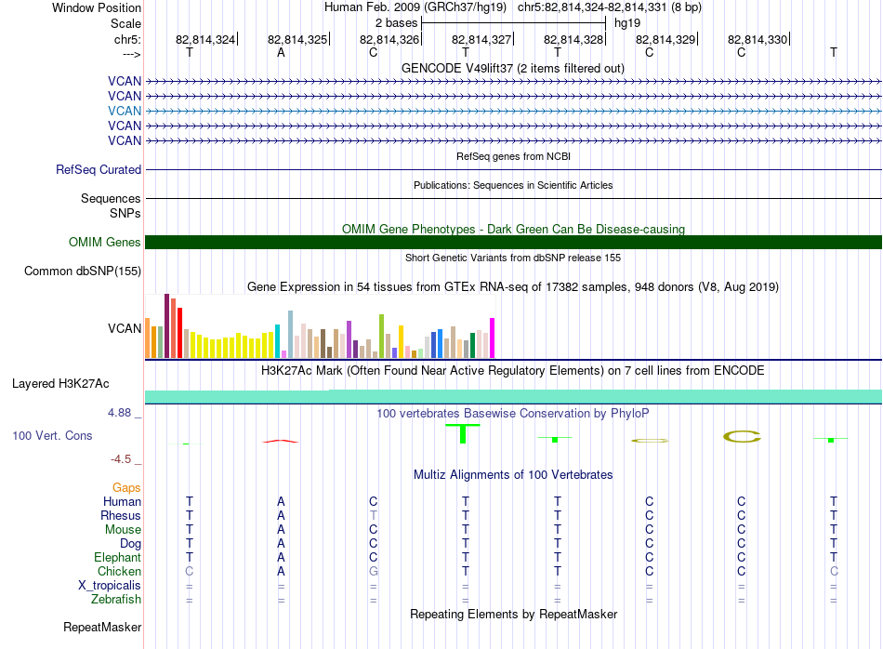Click the OMIM Gene Phenotypes title text

[514, 229]
